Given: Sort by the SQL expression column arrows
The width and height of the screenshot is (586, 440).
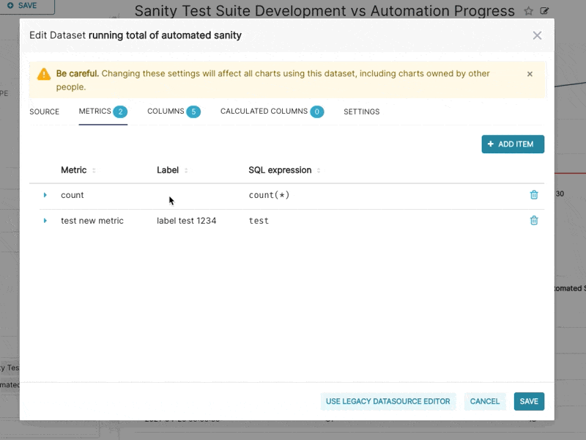Looking at the screenshot, I should (x=319, y=170).
